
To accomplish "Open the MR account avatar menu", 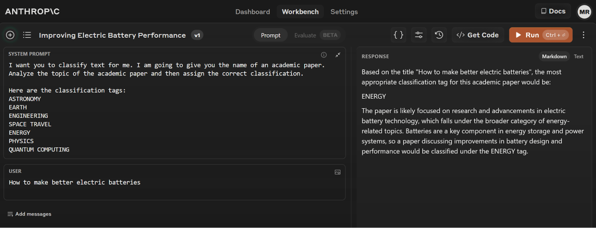I will 584,12.
